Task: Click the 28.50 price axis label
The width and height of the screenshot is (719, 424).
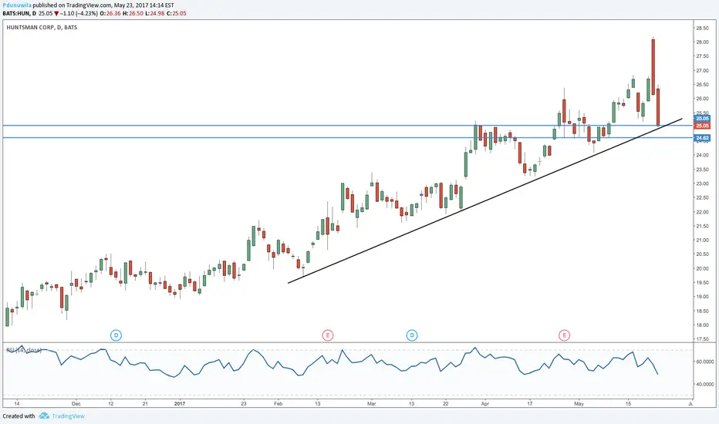Action: click(x=702, y=28)
